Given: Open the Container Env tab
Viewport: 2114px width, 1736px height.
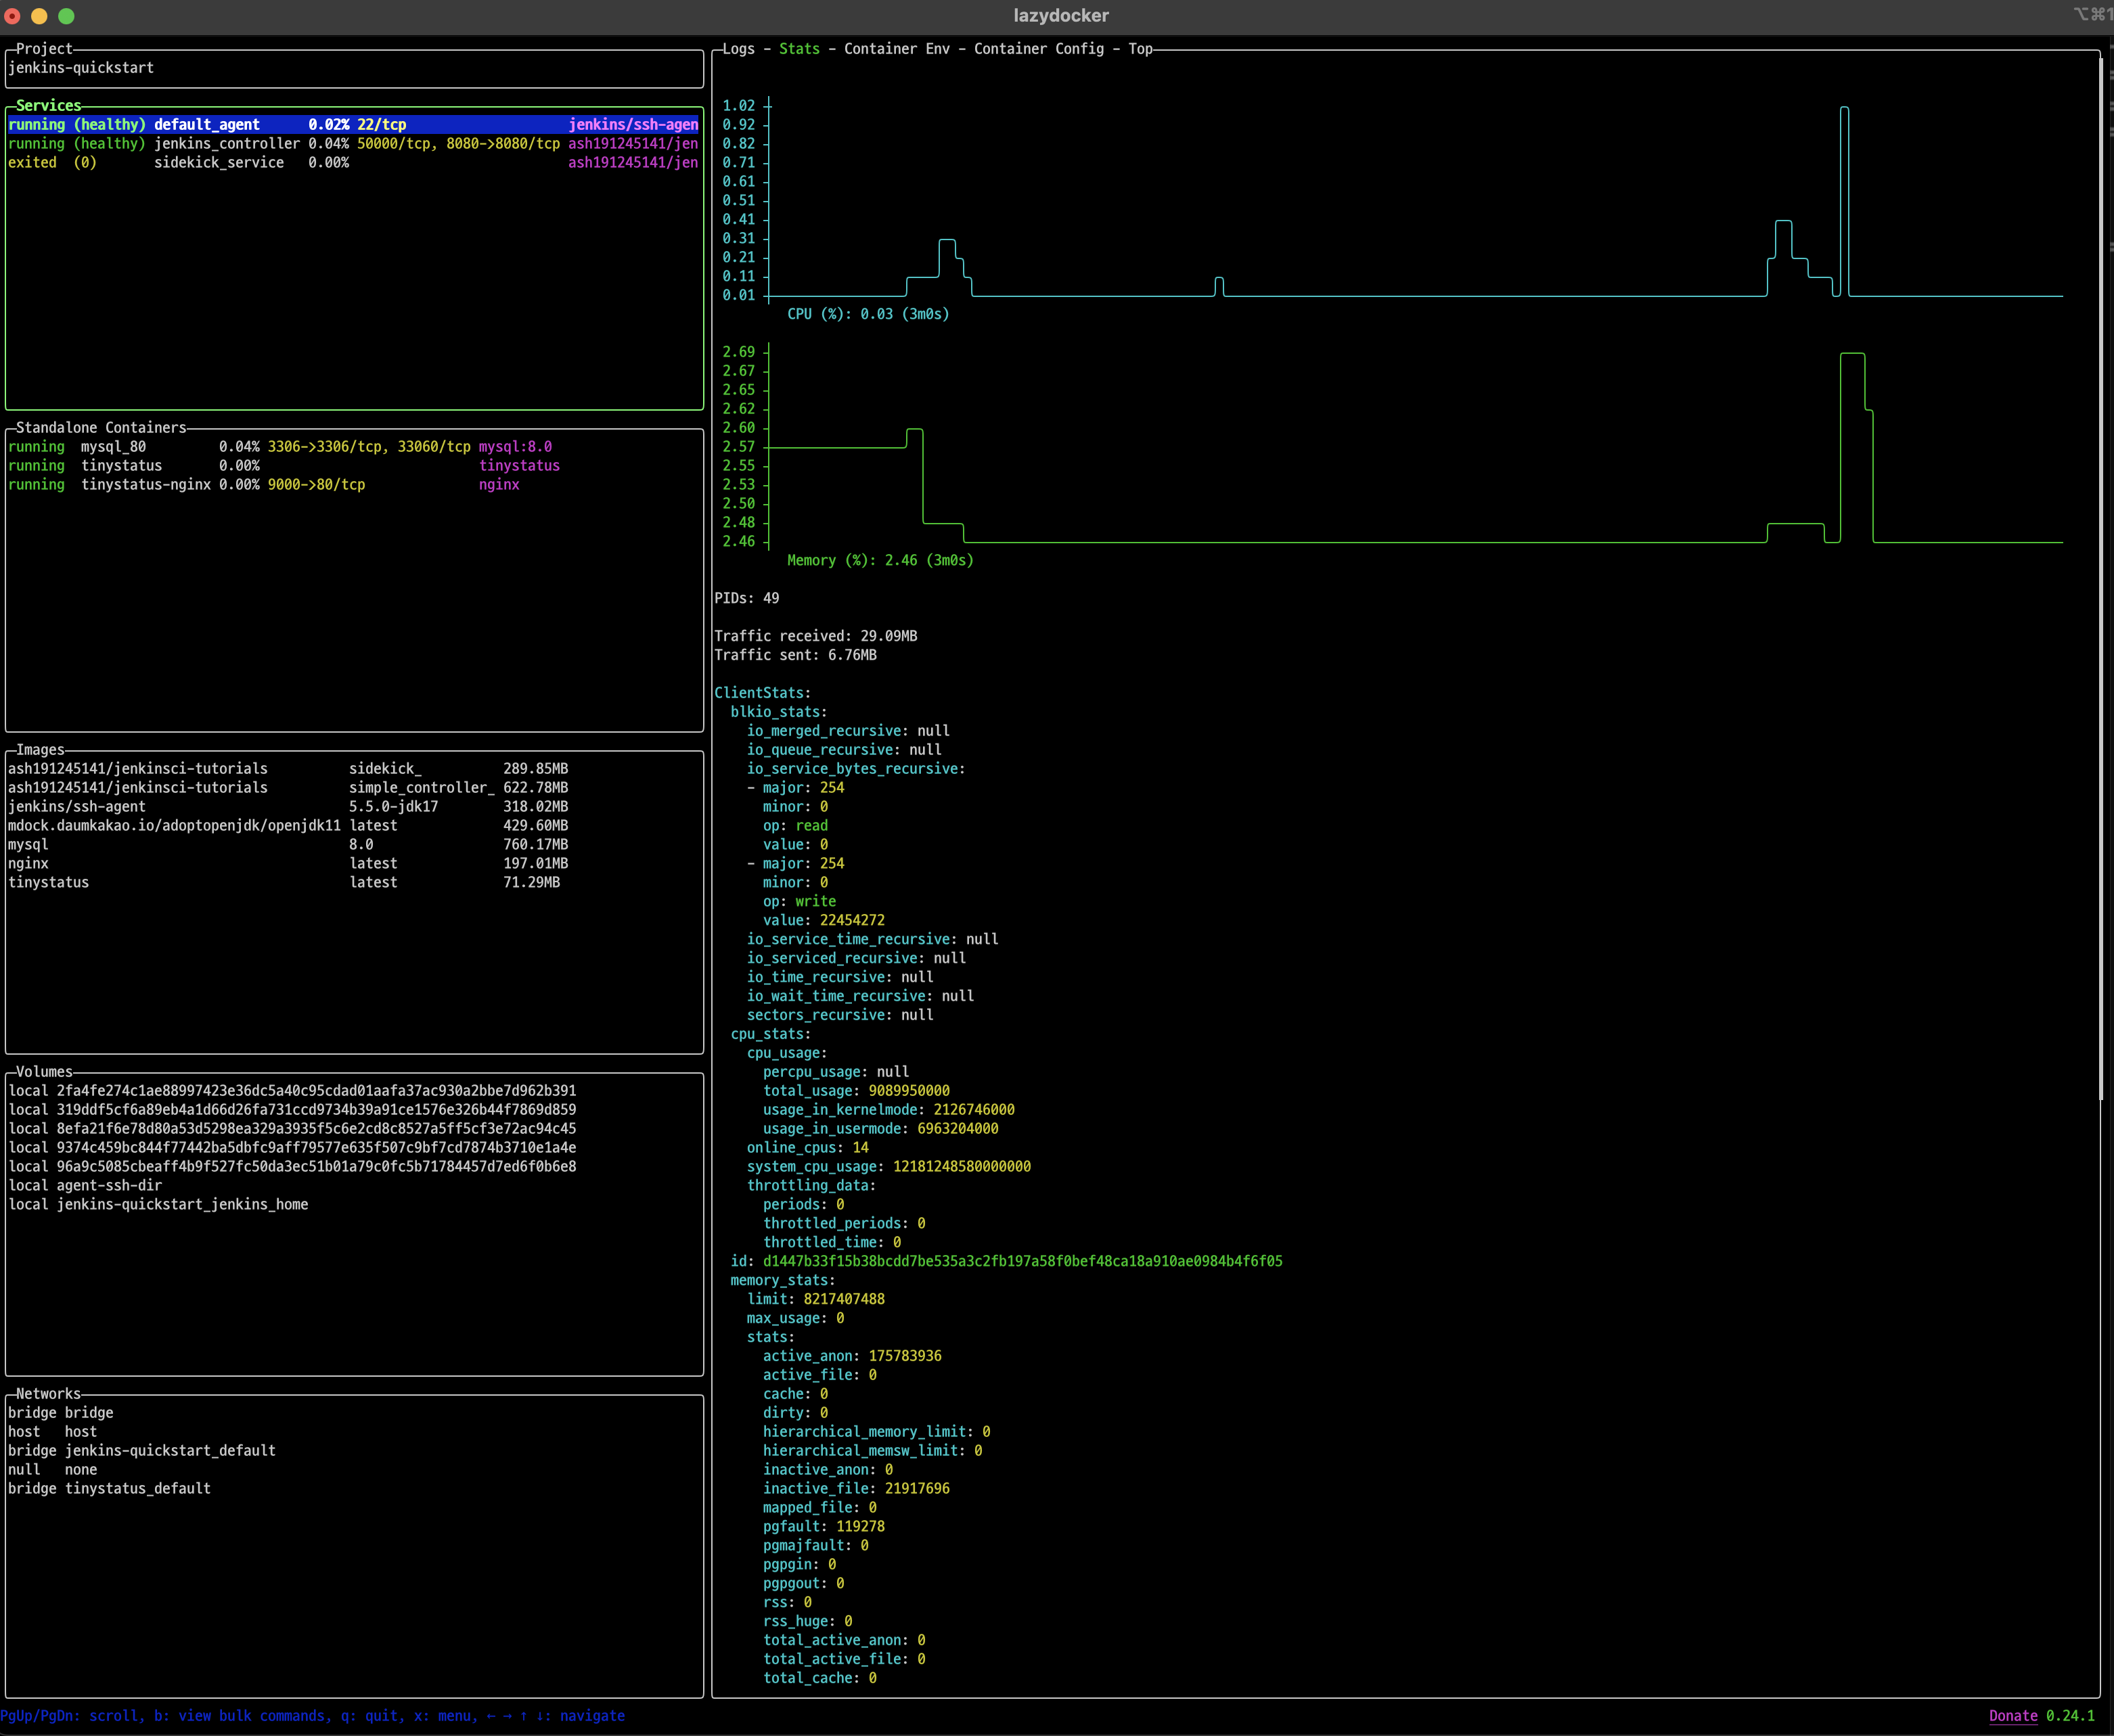Looking at the screenshot, I should (896, 49).
